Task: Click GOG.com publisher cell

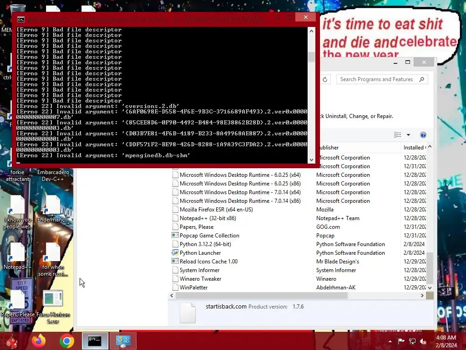Action: (328, 227)
